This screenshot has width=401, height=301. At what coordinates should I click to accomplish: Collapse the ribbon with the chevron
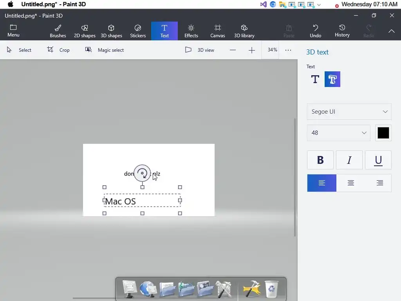[x=392, y=31]
